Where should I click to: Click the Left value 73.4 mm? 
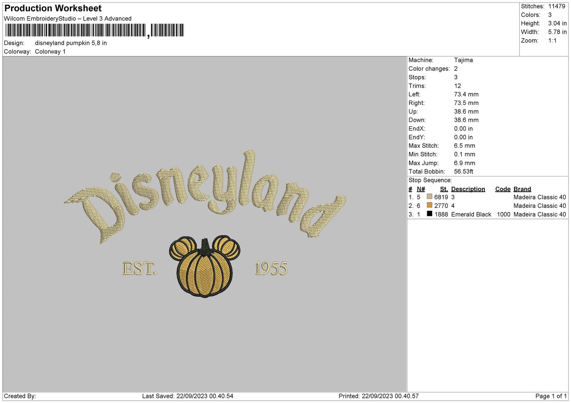point(466,94)
